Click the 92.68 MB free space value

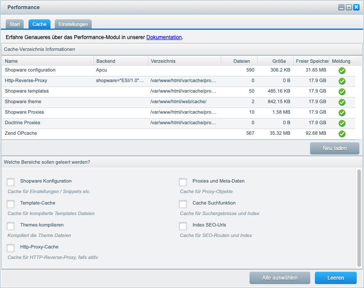(x=316, y=133)
